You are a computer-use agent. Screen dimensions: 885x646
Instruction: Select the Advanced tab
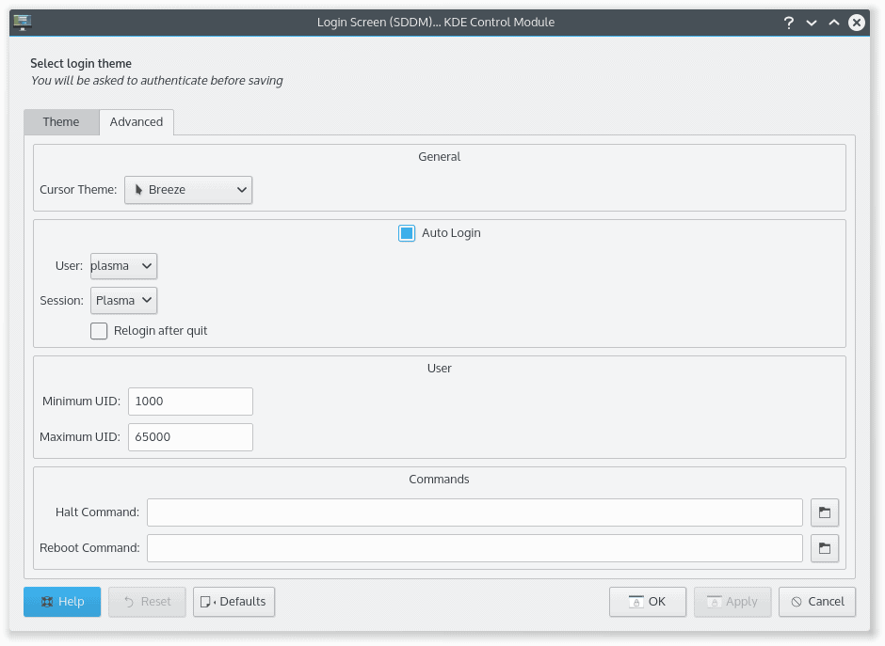136,121
